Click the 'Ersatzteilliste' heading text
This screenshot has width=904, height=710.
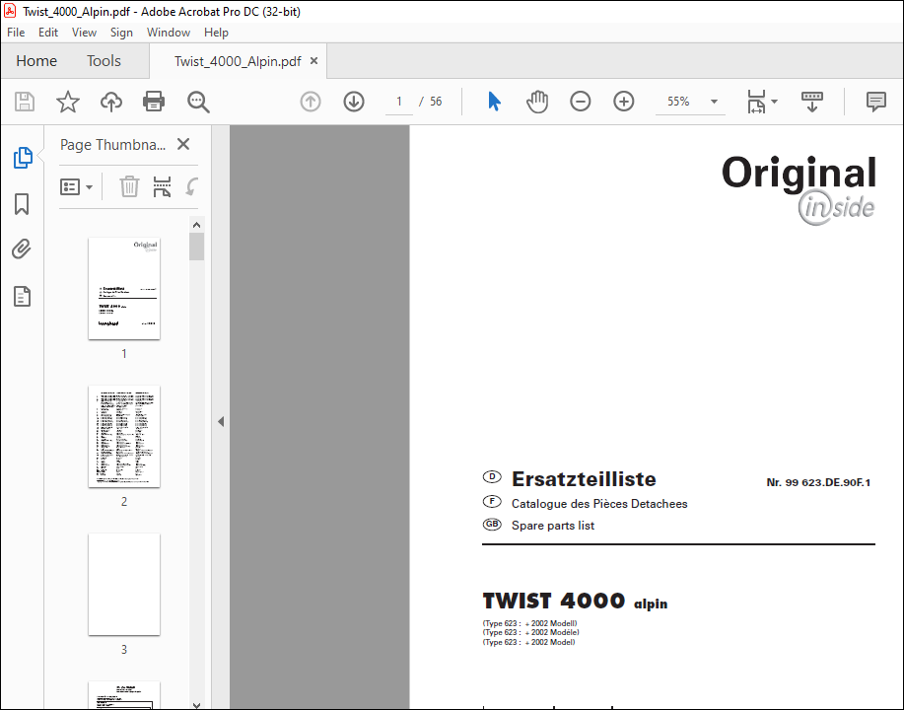pos(584,479)
